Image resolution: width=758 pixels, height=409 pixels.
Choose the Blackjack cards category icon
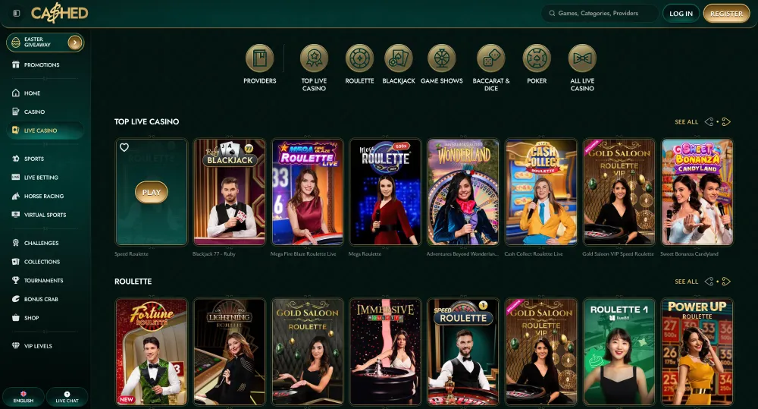(x=399, y=58)
